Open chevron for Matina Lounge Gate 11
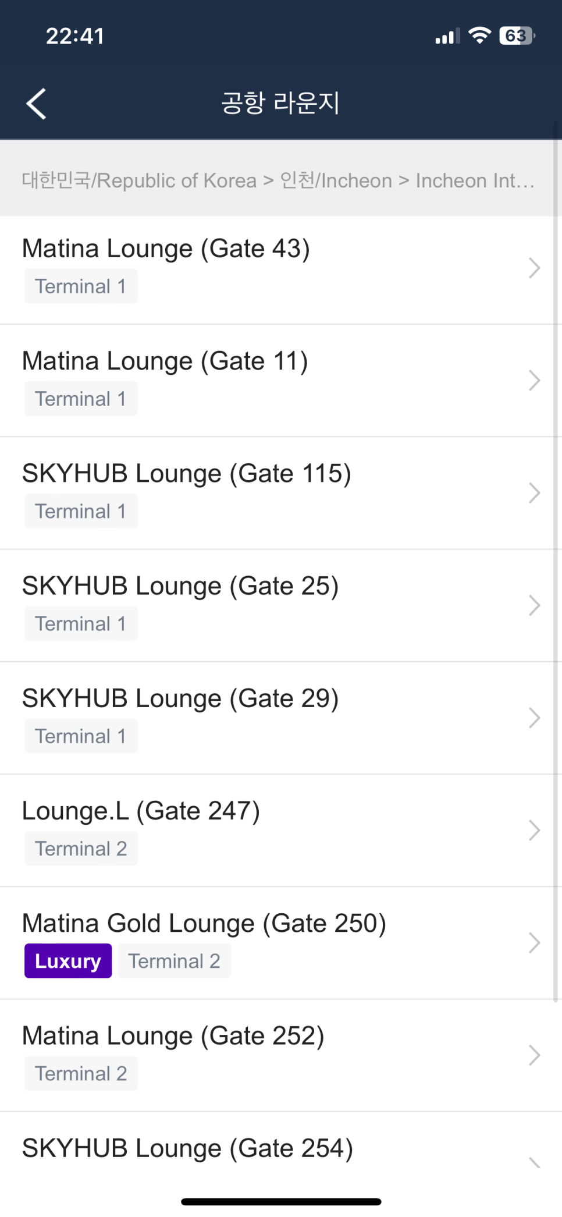 point(535,381)
